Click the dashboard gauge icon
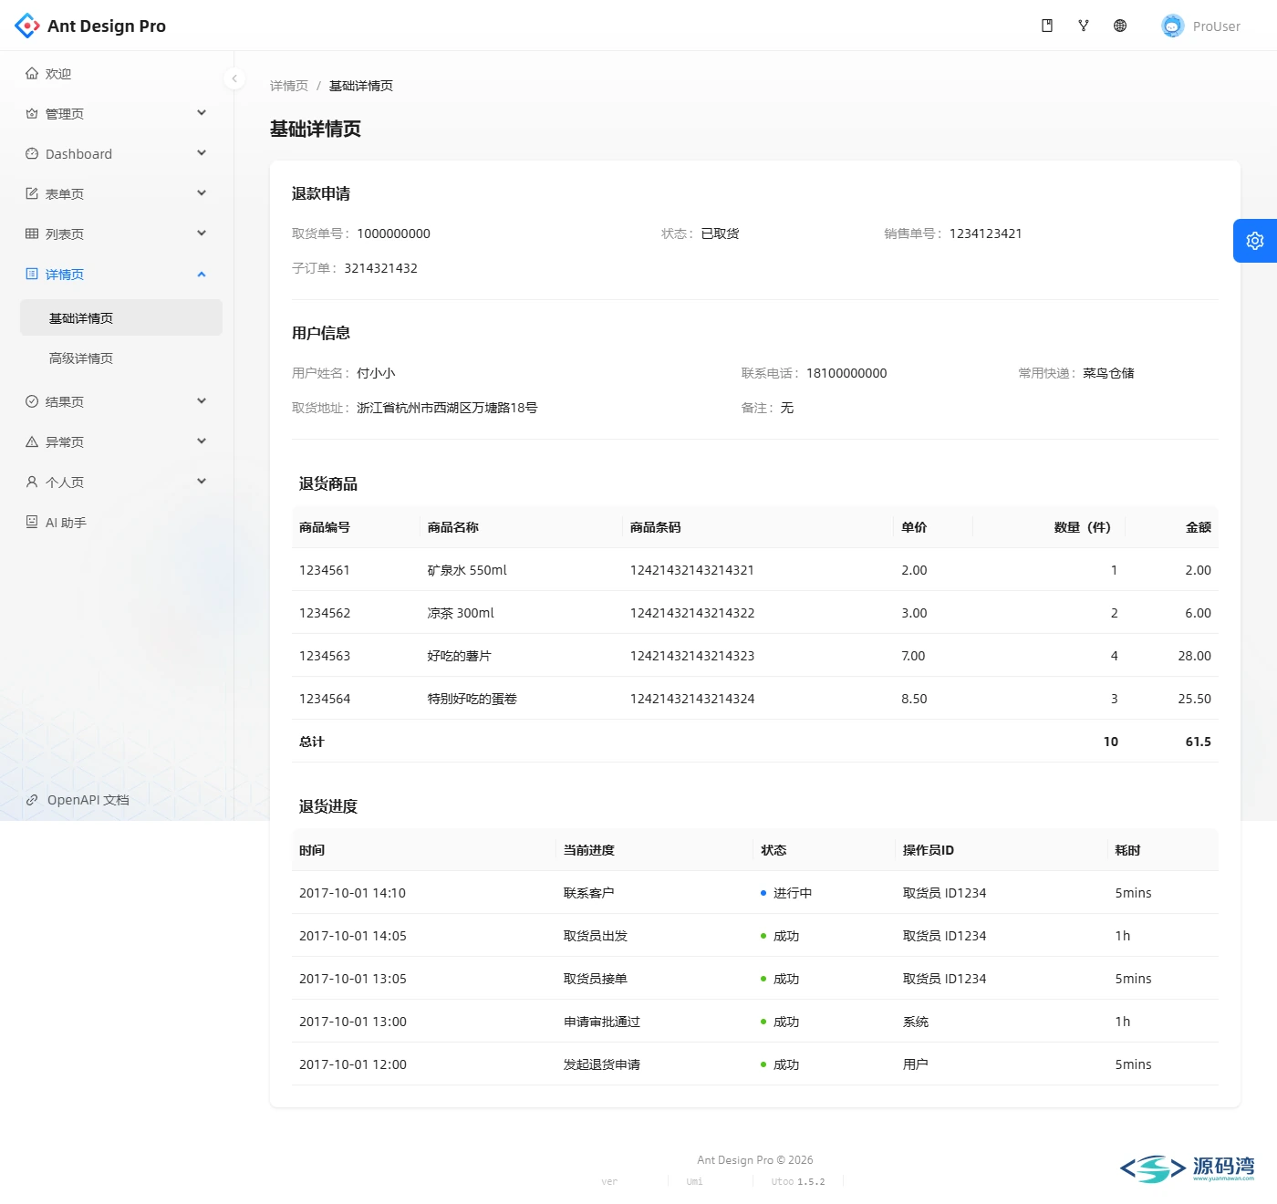Viewport: 1277px width, 1204px height. [32, 154]
